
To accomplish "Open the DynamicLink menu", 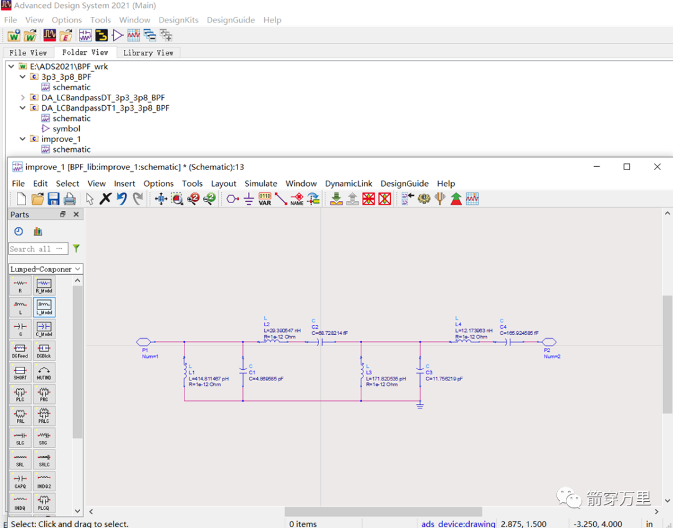I will coord(348,184).
